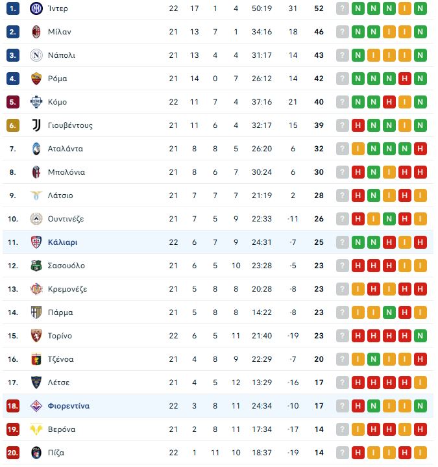Screen dimensions: 438x467
Task: Click the Parma club crest
Action: [x=36, y=312]
